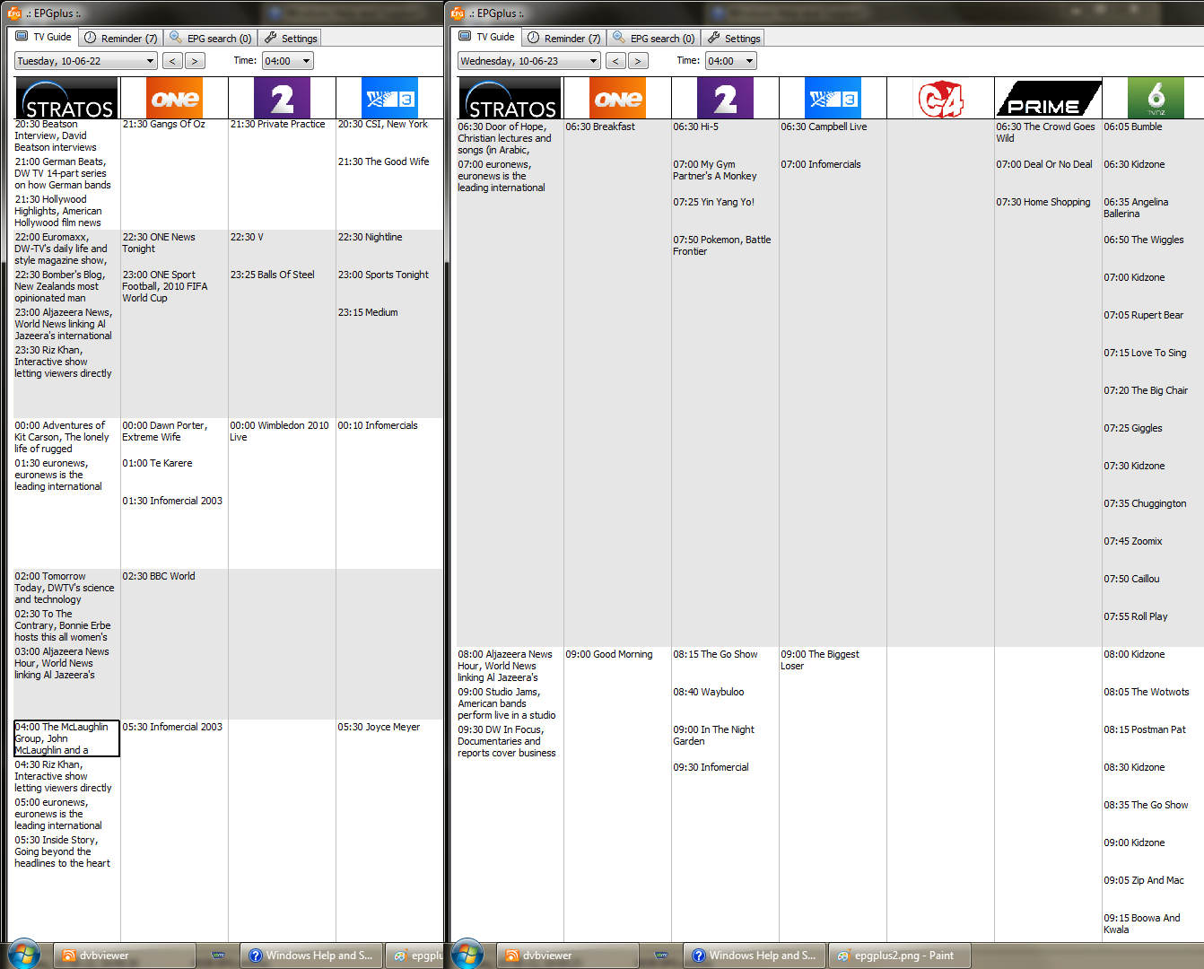The image size is (1204, 969).
Task: Select the 06:30 The Crowd Goes Wild programme
Action: click(1045, 133)
